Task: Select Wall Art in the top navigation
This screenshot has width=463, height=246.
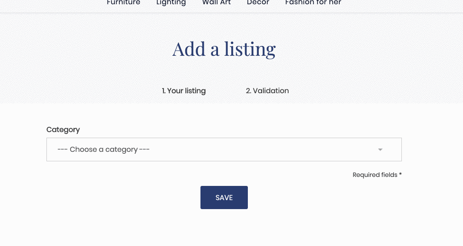Action: point(217,3)
